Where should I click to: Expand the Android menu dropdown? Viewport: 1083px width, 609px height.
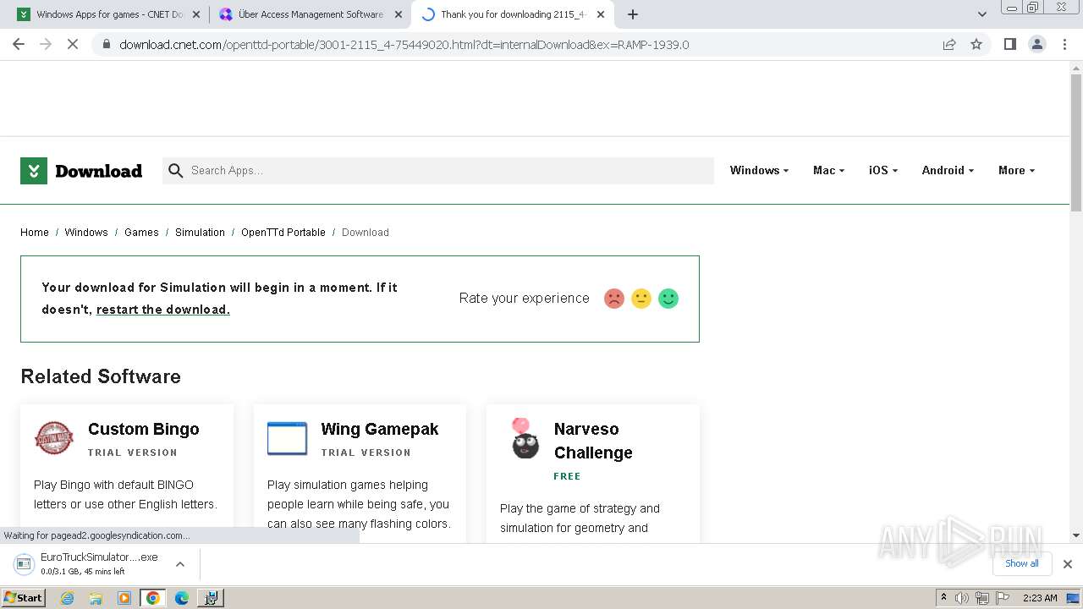[948, 170]
